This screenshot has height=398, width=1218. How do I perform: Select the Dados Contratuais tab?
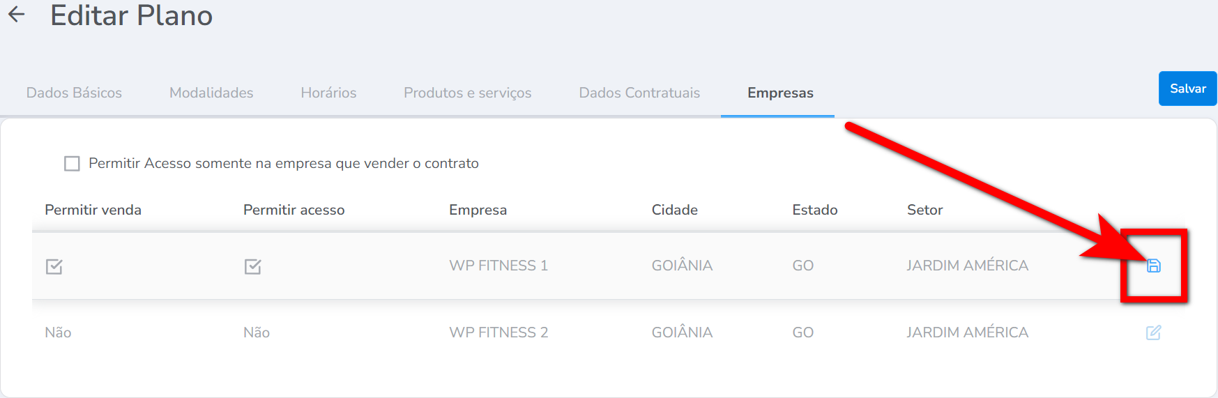pyautogui.click(x=639, y=93)
